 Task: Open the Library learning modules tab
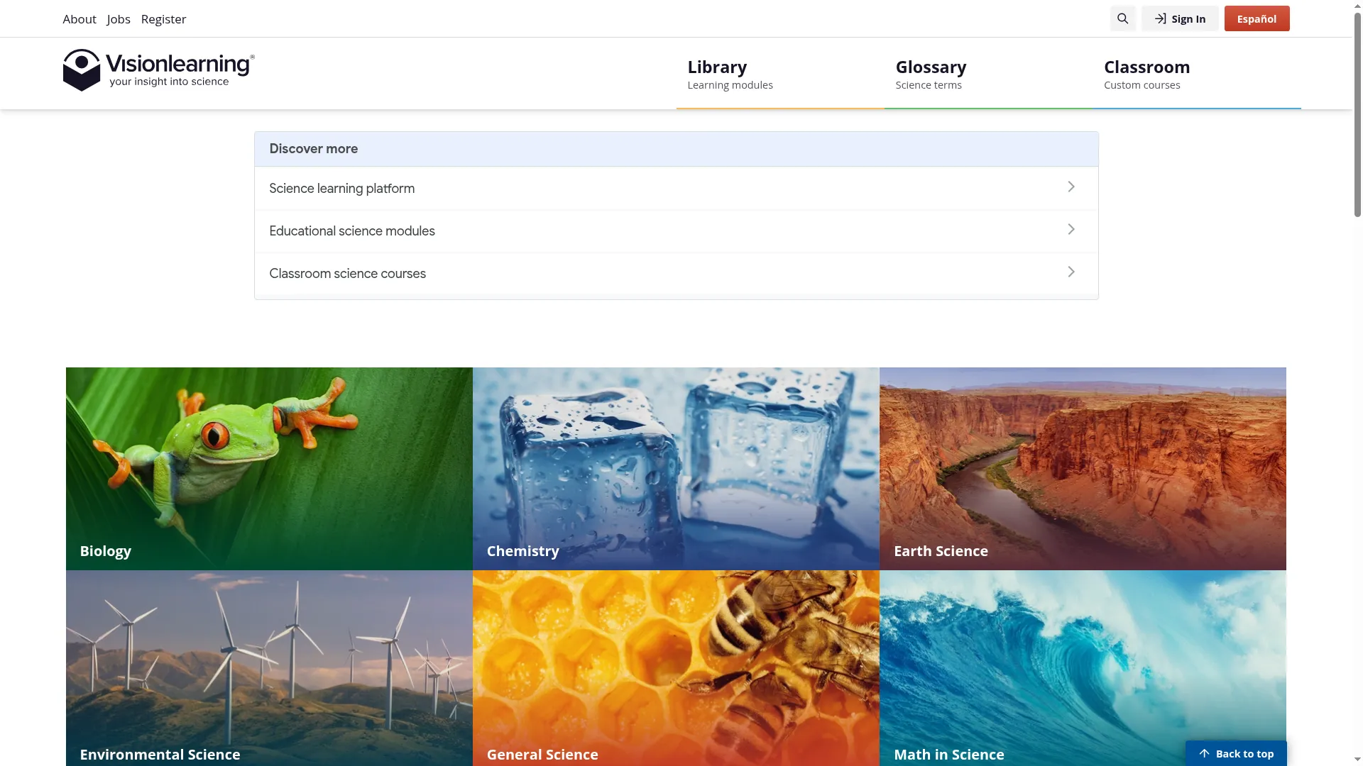780,74
